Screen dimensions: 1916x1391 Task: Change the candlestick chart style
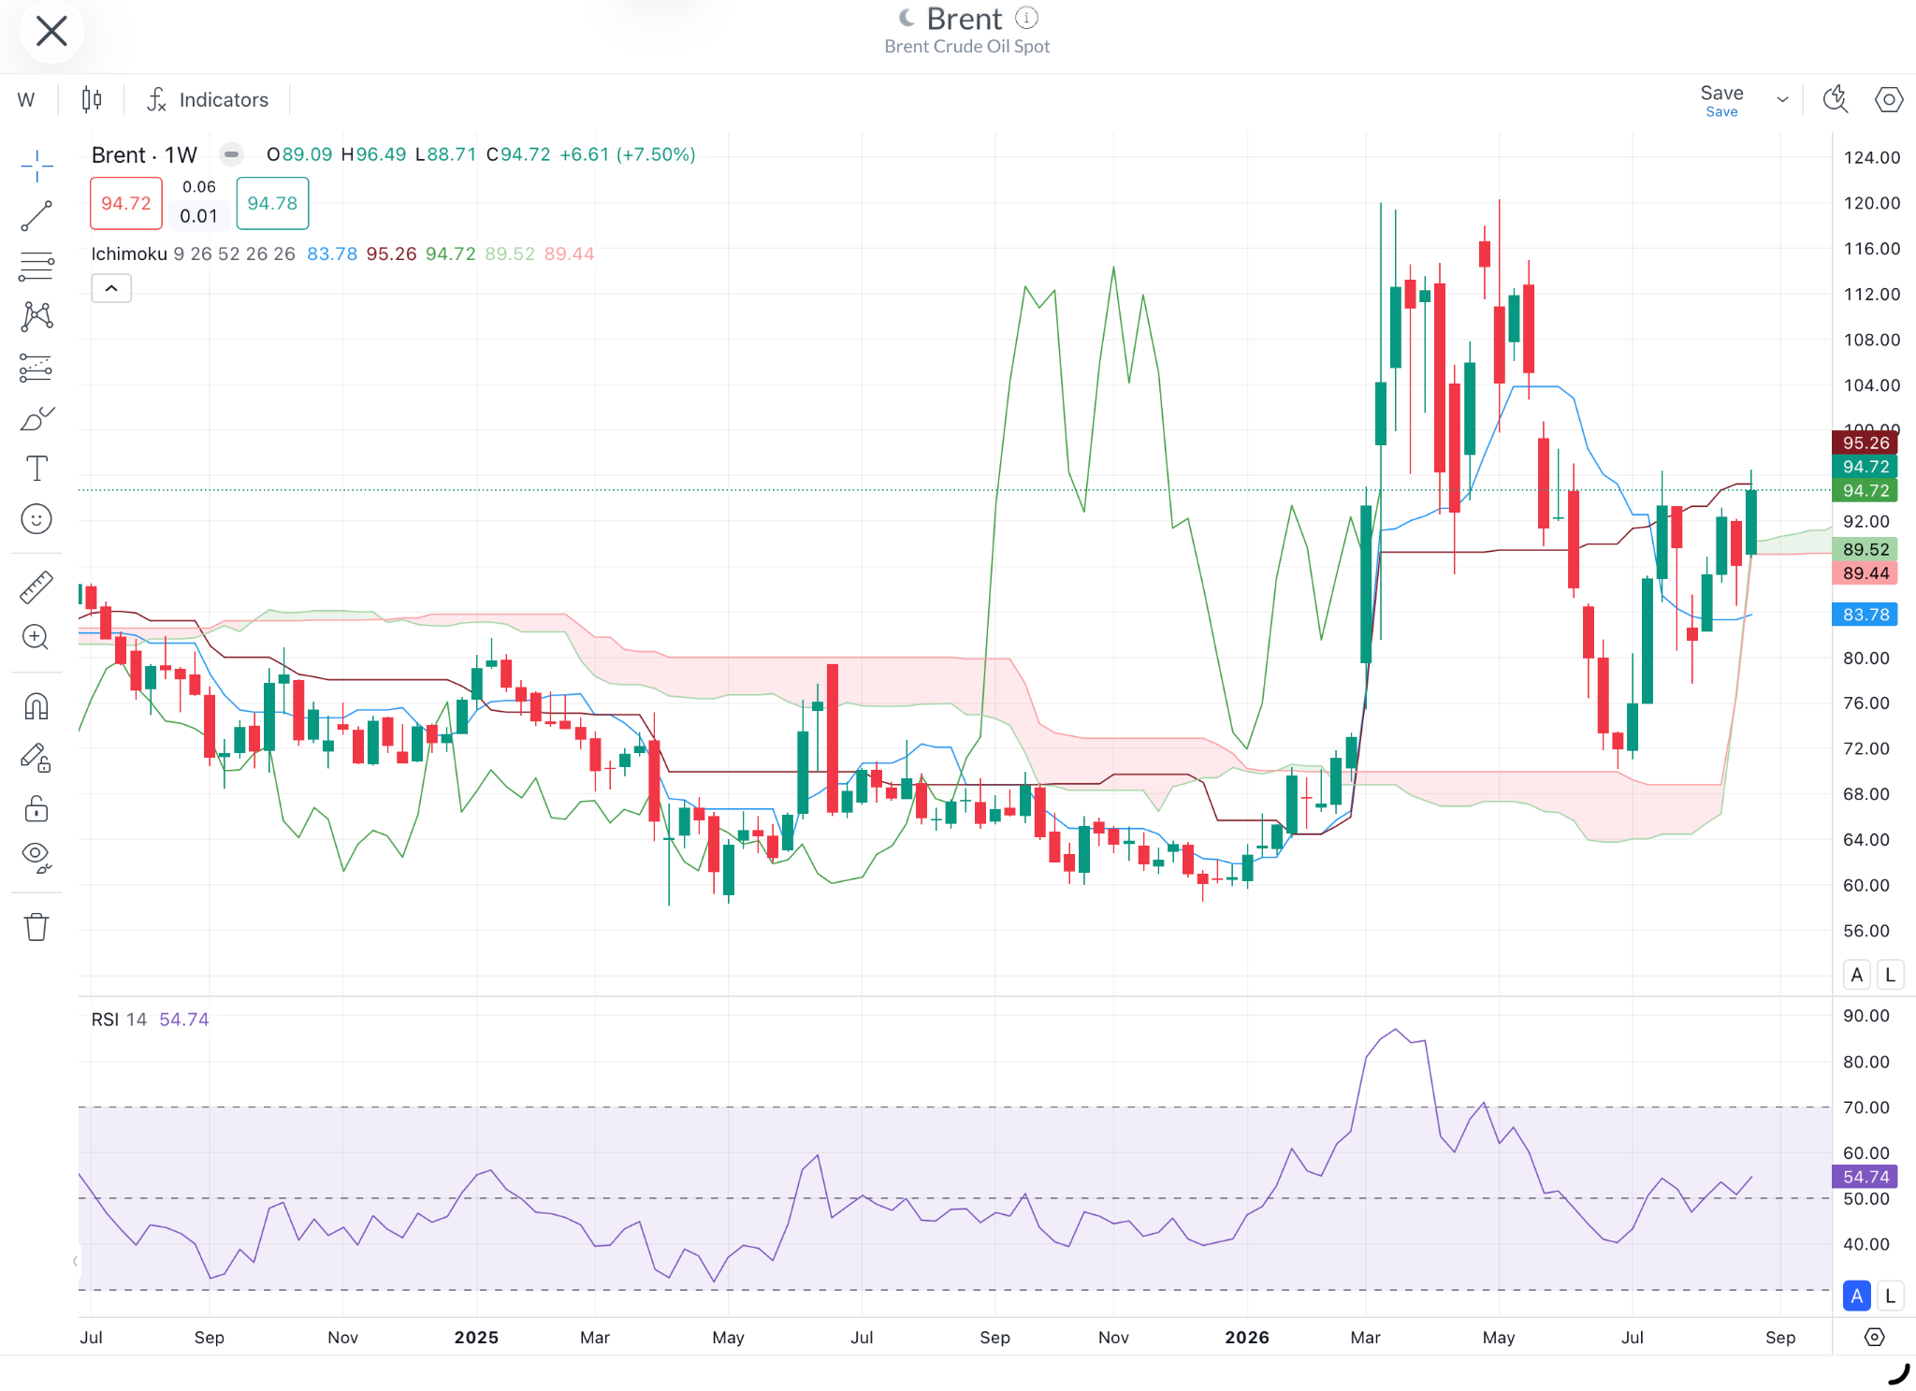(x=92, y=100)
